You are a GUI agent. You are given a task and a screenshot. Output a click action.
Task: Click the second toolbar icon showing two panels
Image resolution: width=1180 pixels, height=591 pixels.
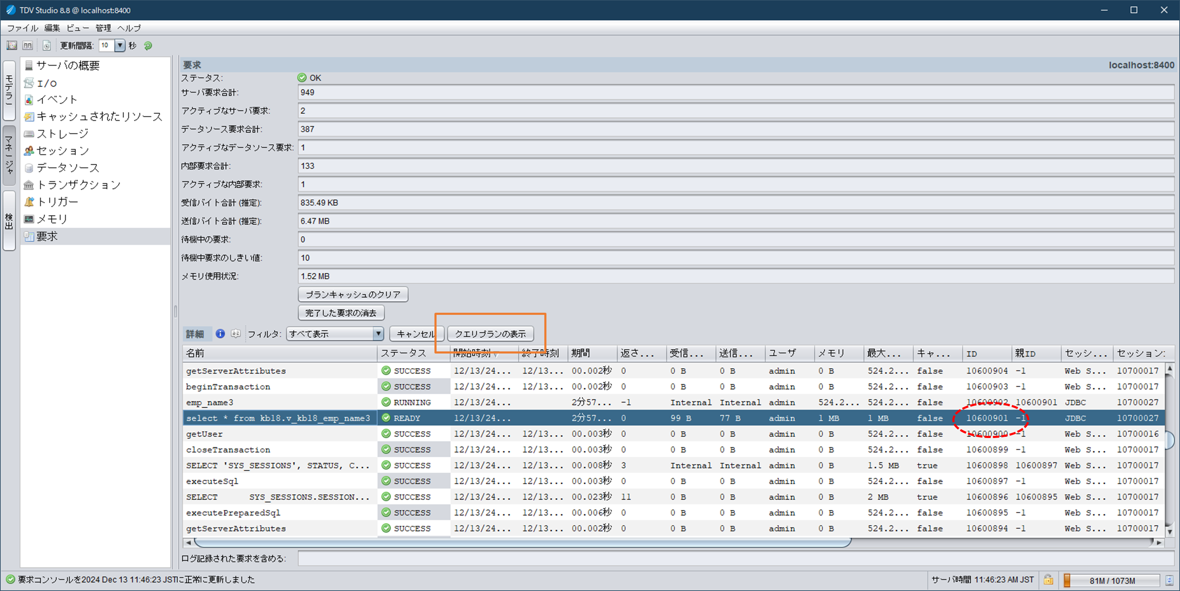click(x=27, y=45)
